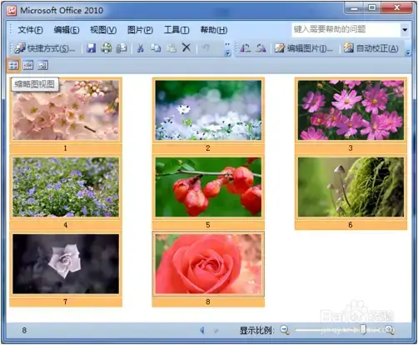This screenshot has height=345, width=418.
Task: Click the zoom in magnifier icon
Action: [x=390, y=330]
